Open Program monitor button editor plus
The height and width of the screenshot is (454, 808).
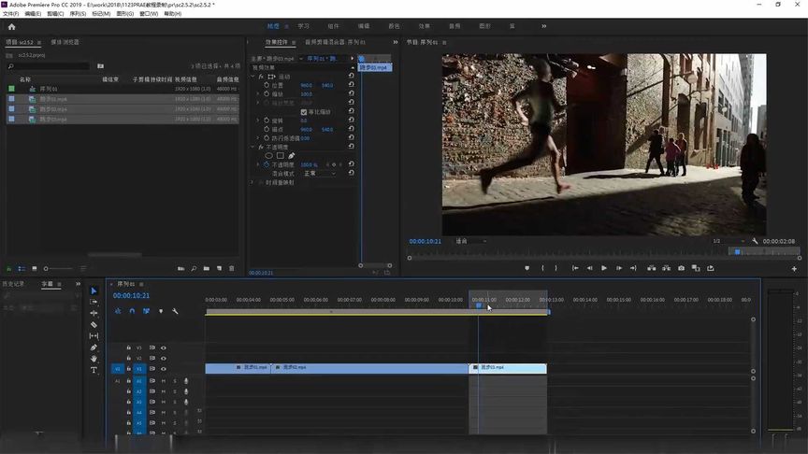(x=794, y=269)
